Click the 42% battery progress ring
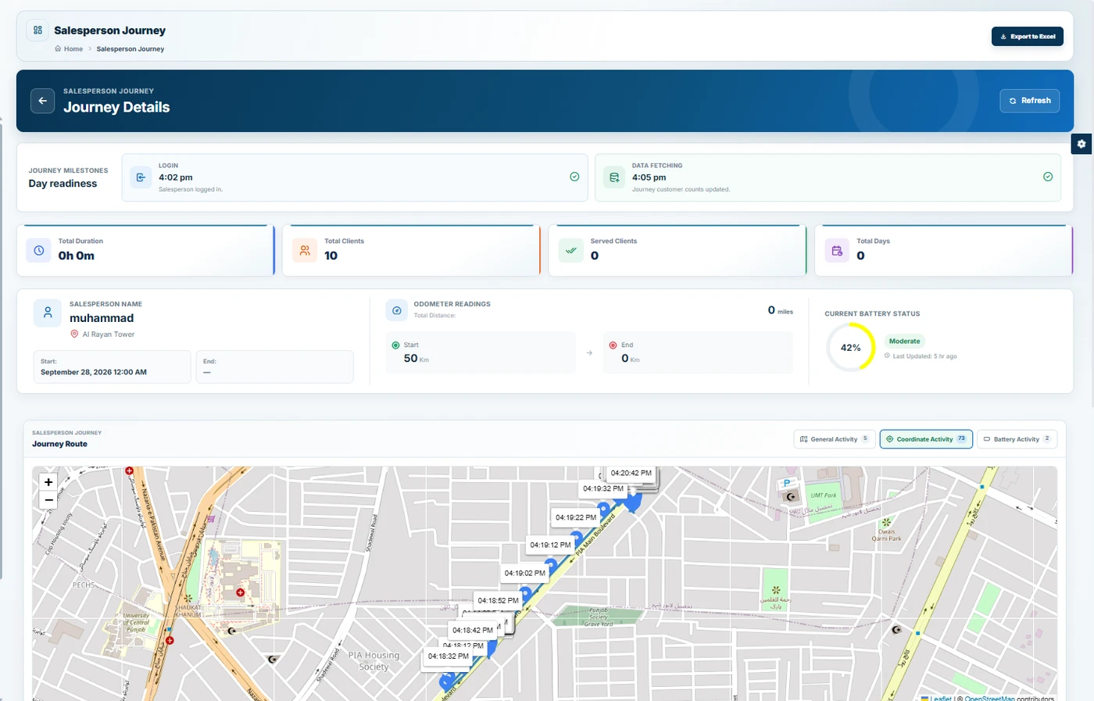The height and width of the screenshot is (701, 1094). [x=851, y=347]
